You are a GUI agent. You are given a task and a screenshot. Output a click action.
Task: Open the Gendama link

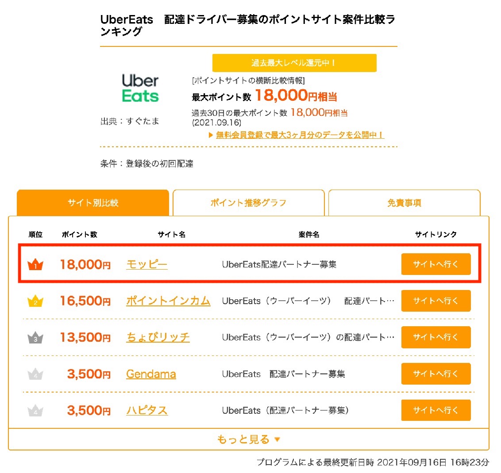click(151, 374)
